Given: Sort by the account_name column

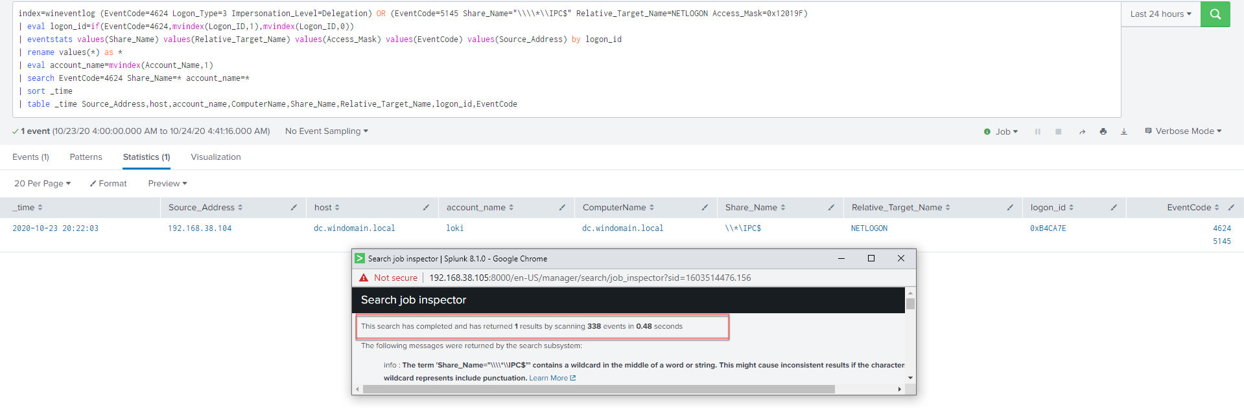Looking at the screenshot, I should [480, 207].
